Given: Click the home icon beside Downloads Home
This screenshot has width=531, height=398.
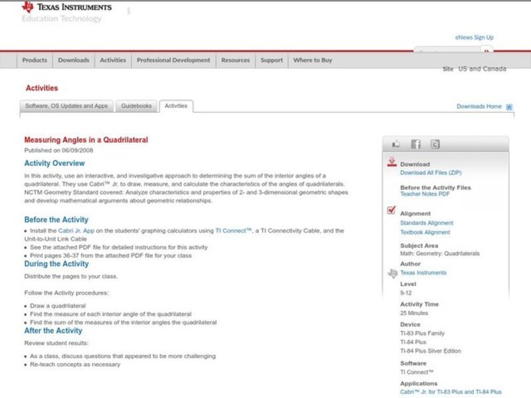Looking at the screenshot, I should 509,107.
